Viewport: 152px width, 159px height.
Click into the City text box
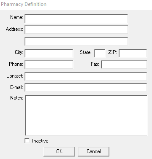pos(49,53)
